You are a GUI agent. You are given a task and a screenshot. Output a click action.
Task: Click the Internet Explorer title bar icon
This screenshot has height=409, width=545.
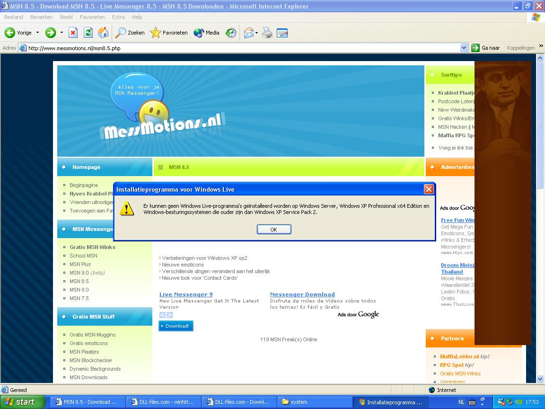tap(5, 6)
